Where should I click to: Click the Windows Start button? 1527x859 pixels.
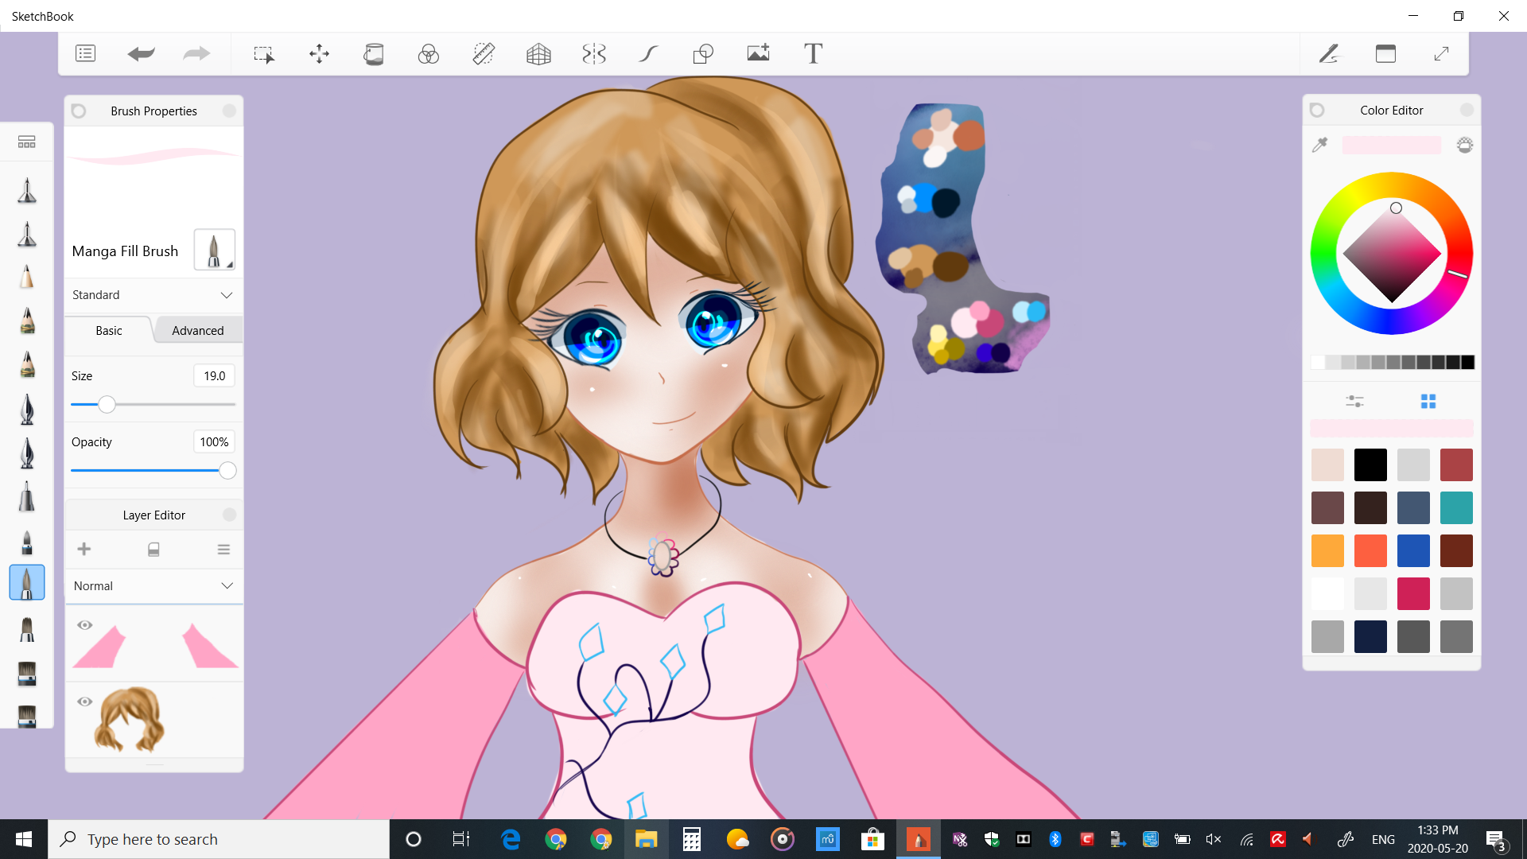pos(23,839)
